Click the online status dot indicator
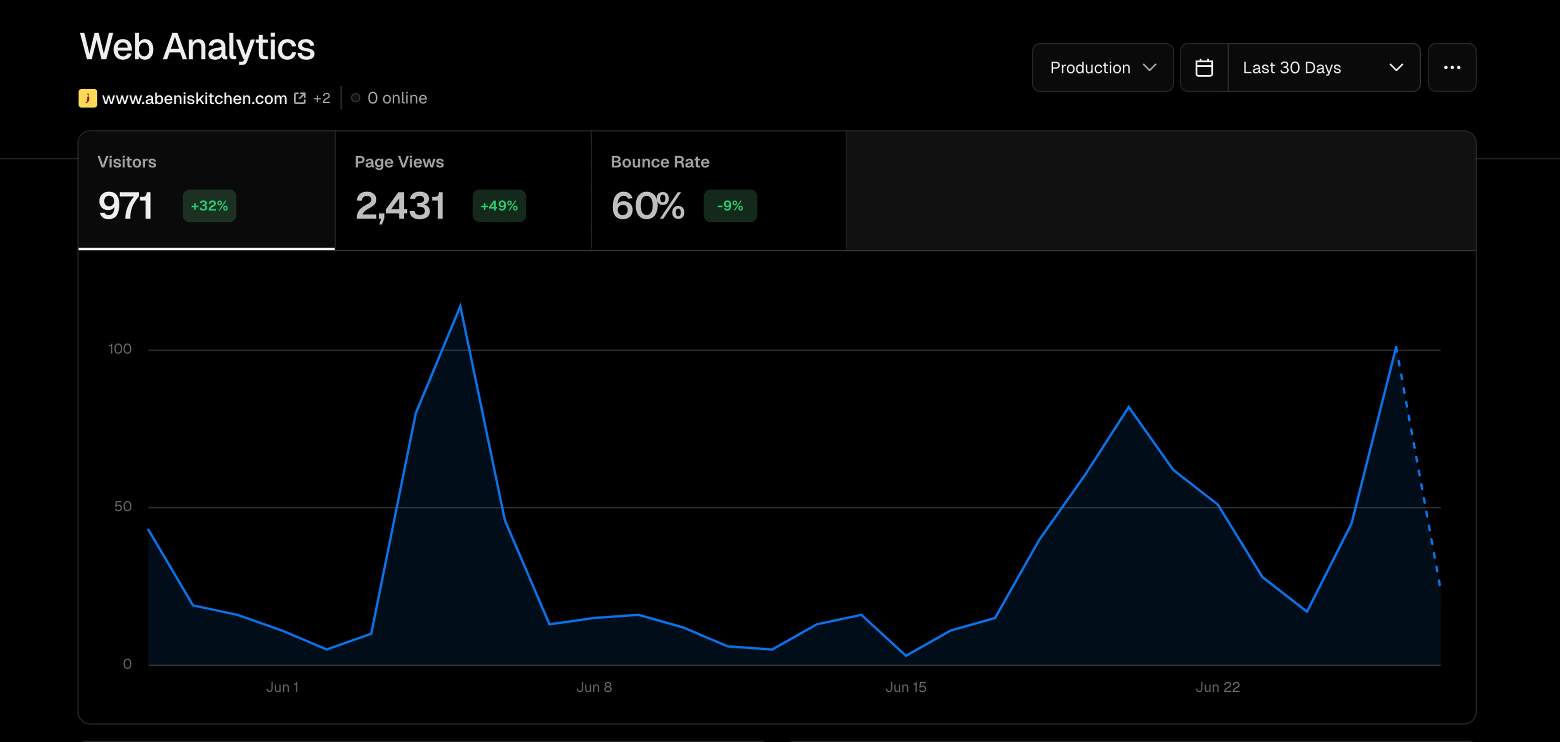This screenshot has height=742, width=1560. (x=355, y=98)
